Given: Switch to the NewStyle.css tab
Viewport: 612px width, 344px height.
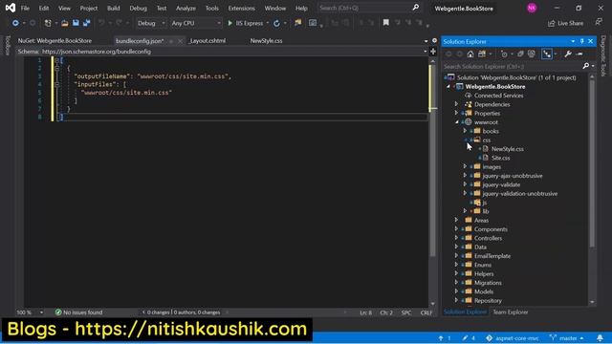Looking at the screenshot, I should (266, 40).
